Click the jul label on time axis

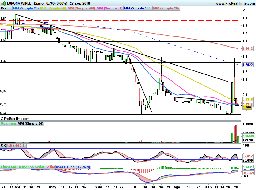[x=134, y=187]
